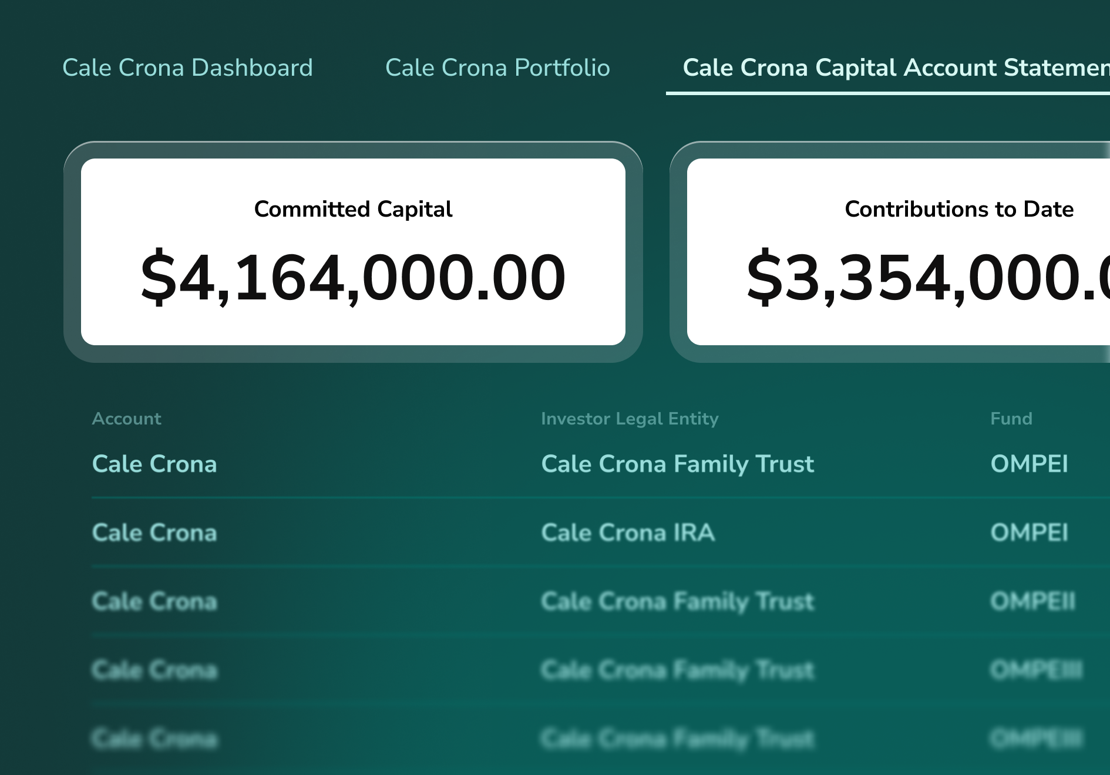Open Cale Crona Family Trust OMPEI entity
Screen dimensions: 1110x775
click(677, 464)
